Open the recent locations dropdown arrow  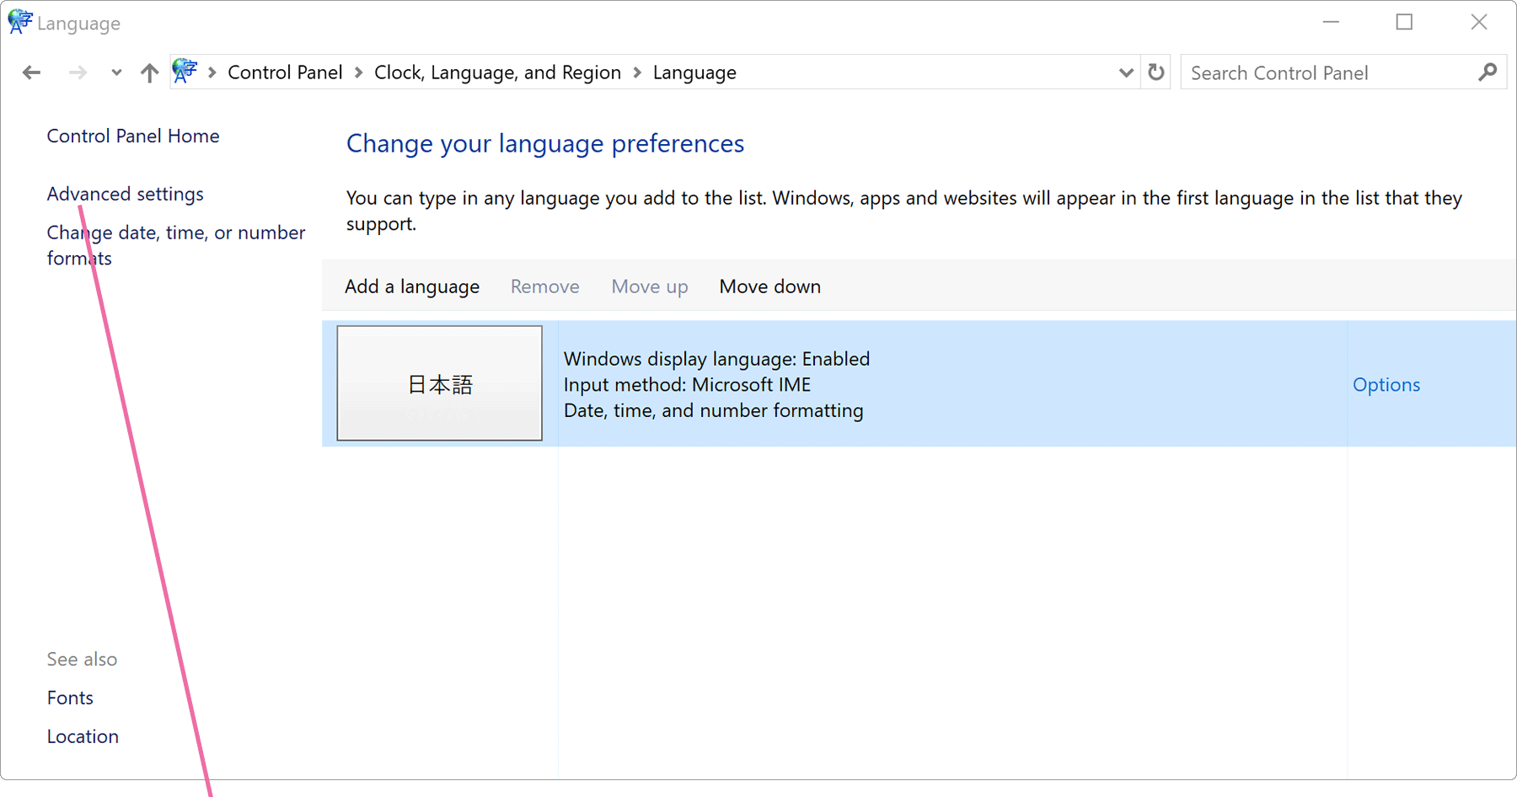tap(116, 72)
